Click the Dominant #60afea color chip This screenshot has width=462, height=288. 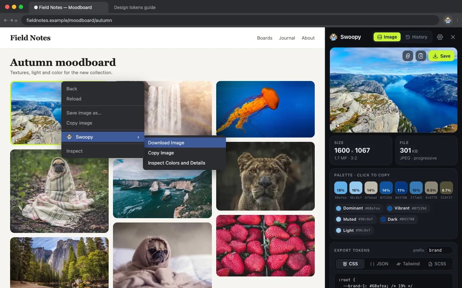click(358, 208)
